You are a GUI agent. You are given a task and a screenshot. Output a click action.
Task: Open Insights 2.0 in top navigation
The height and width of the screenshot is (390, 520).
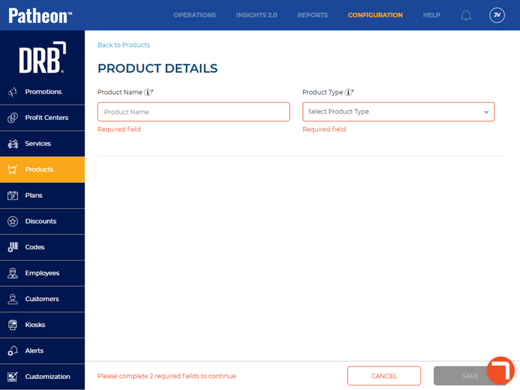tap(256, 15)
